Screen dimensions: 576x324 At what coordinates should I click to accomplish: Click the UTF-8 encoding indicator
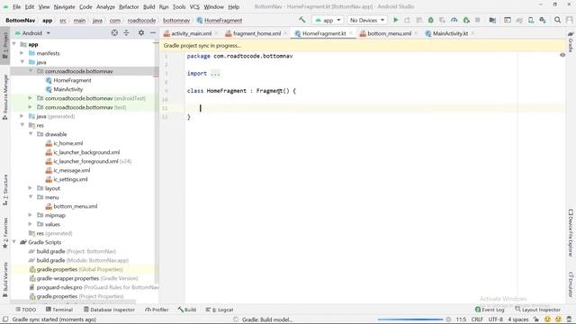tap(496, 319)
